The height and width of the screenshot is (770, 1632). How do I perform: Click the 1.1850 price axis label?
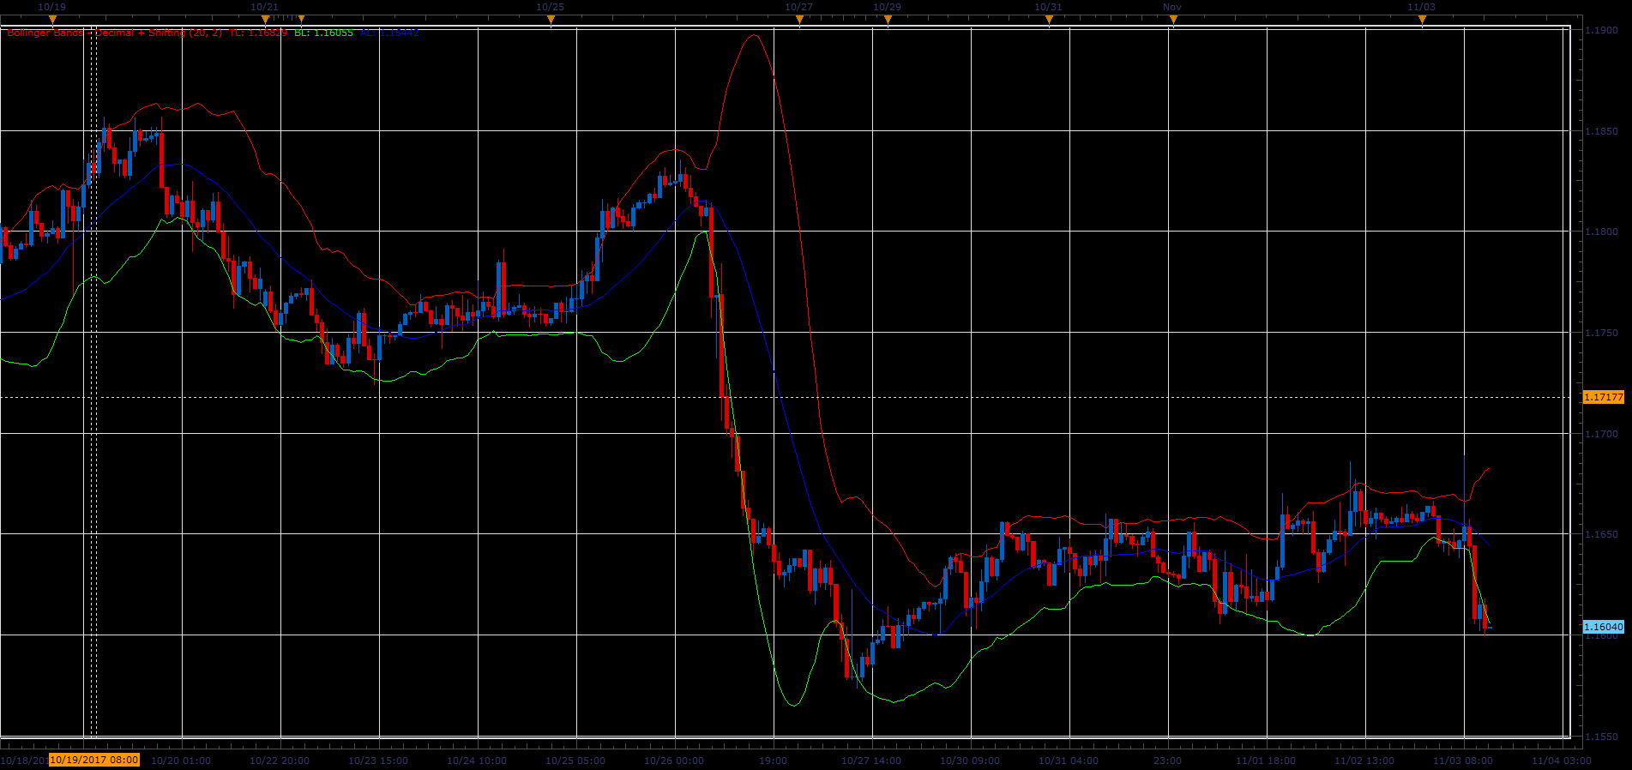(1601, 131)
